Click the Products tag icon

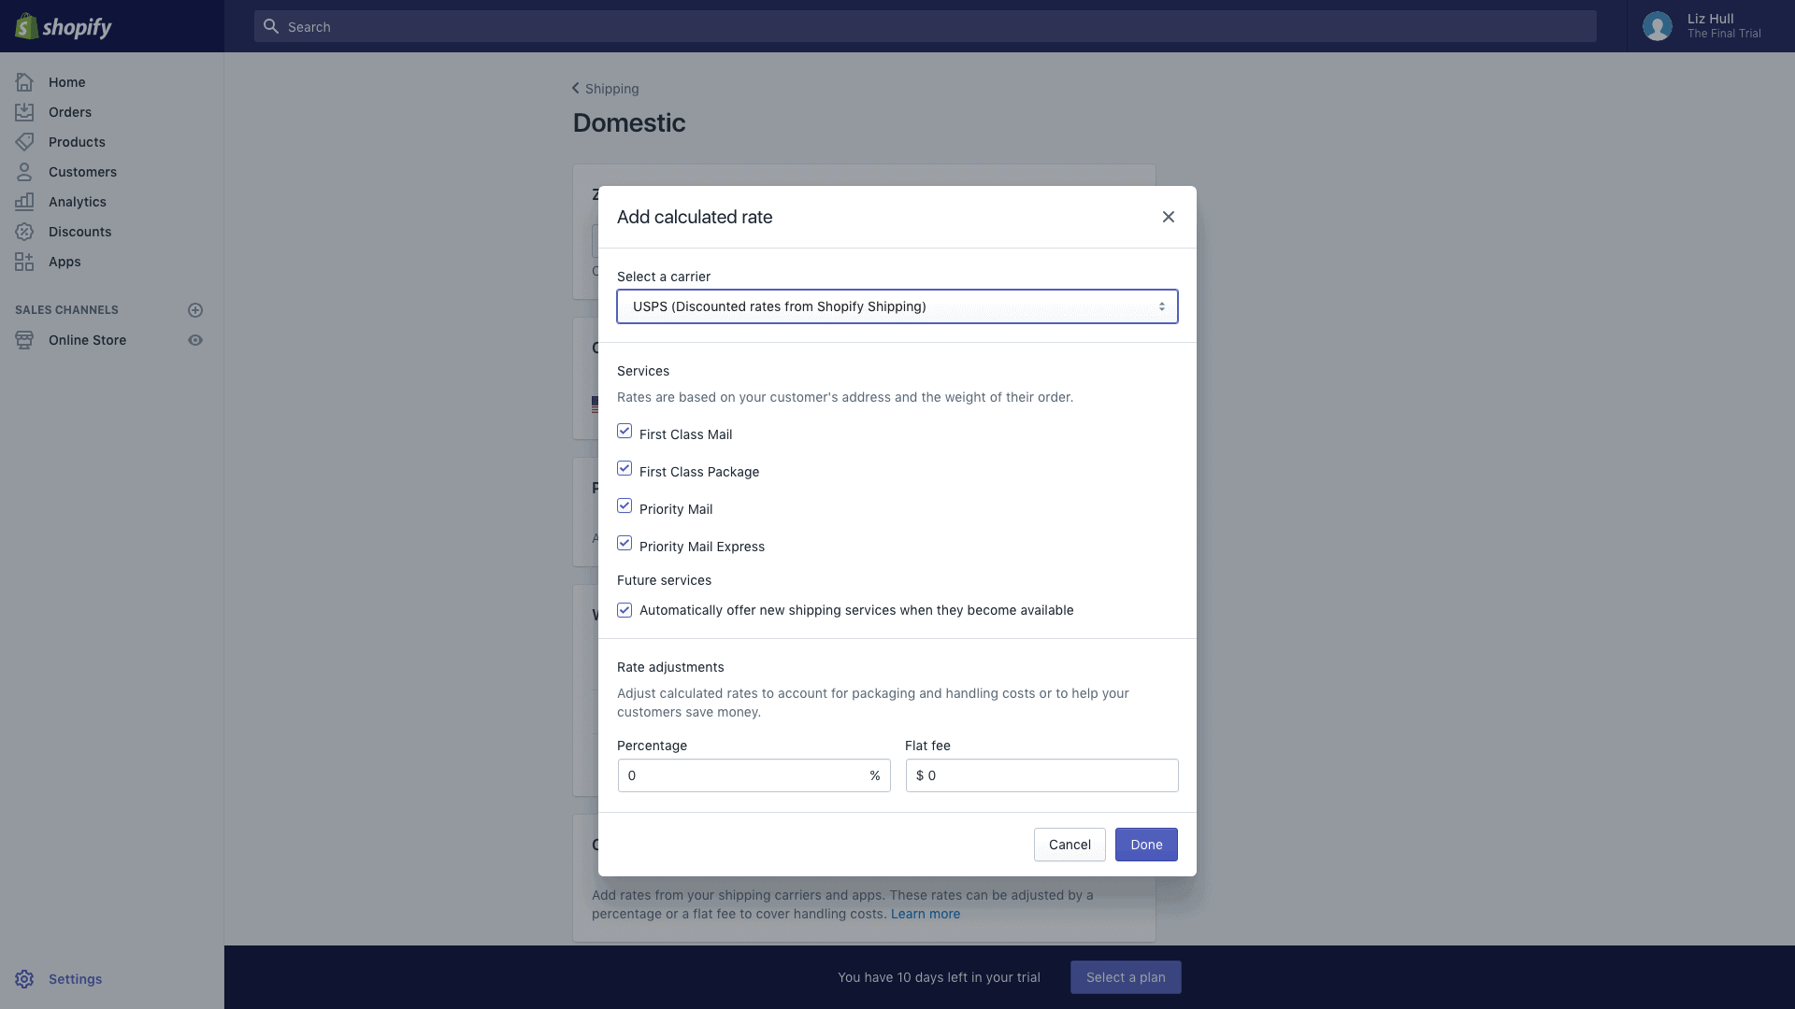pyautogui.click(x=24, y=142)
